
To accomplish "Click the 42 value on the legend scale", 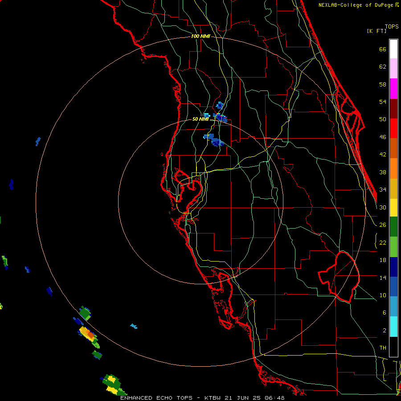I will (383, 155).
